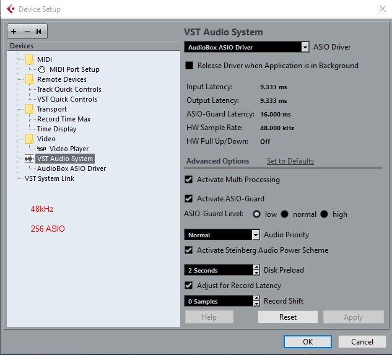Viewport: 392px width, 355px height.
Task: Click the Reset button
Action: coord(288,317)
